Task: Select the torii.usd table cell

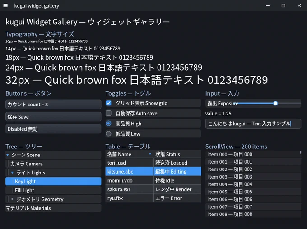Action: (129, 163)
